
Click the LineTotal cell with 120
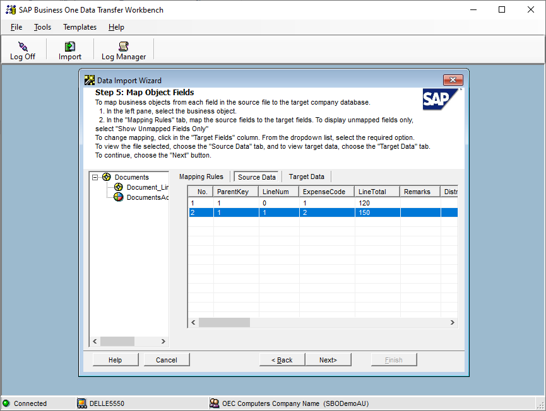point(377,203)
